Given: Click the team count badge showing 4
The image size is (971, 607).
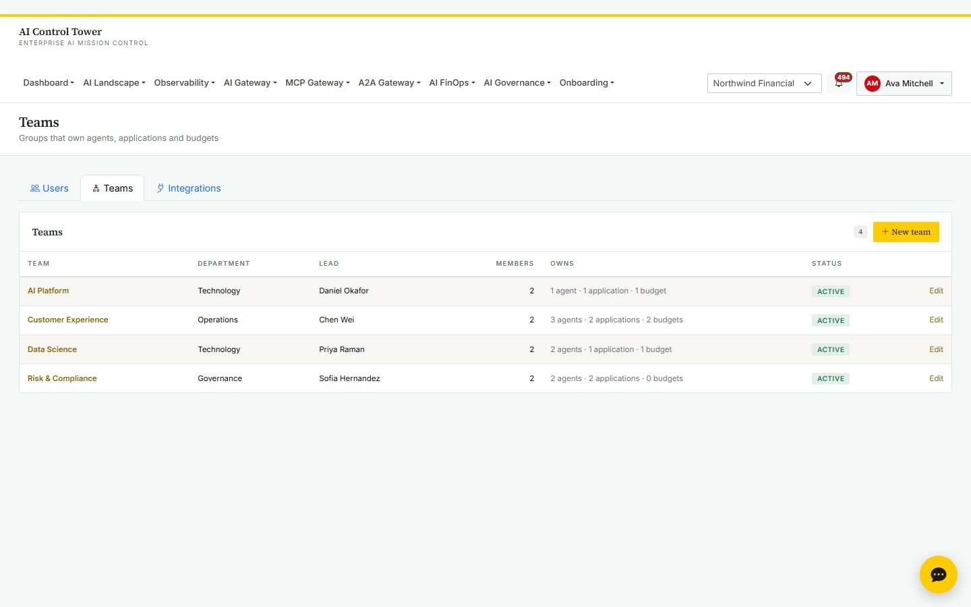Looking at the screenshot, I should [x=860, y=232].
